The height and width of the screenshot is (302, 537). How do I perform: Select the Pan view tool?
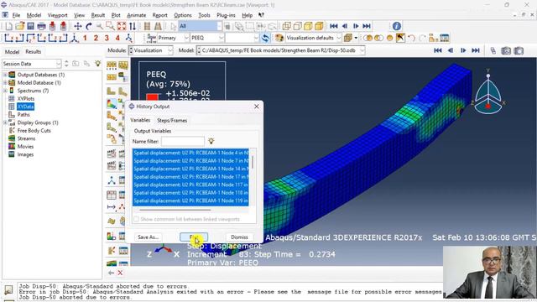pos(78,26)
